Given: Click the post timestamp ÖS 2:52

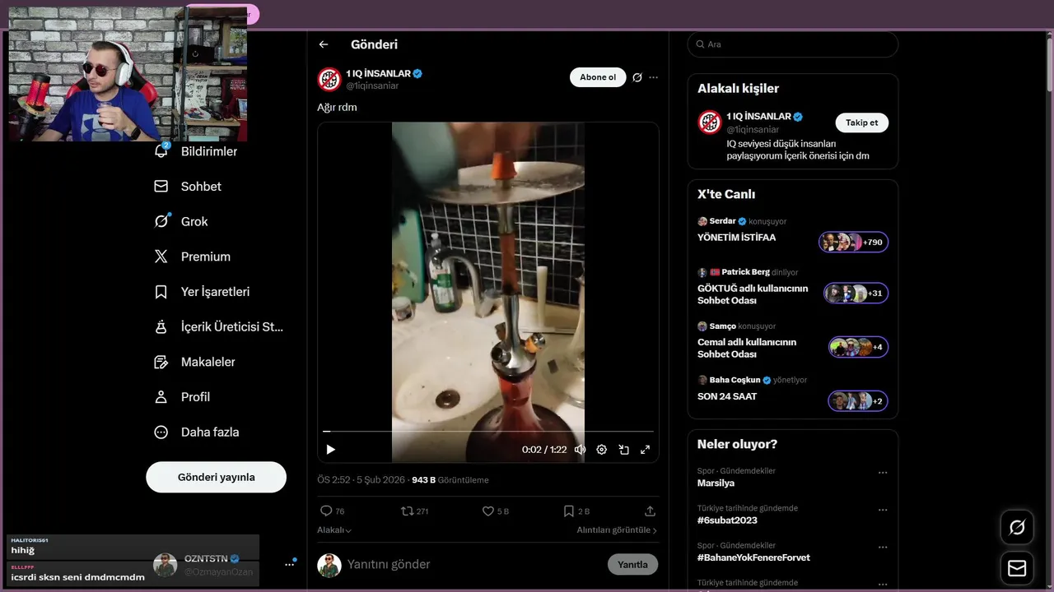Looking at the screenshot, I should (x=361, y=480).
